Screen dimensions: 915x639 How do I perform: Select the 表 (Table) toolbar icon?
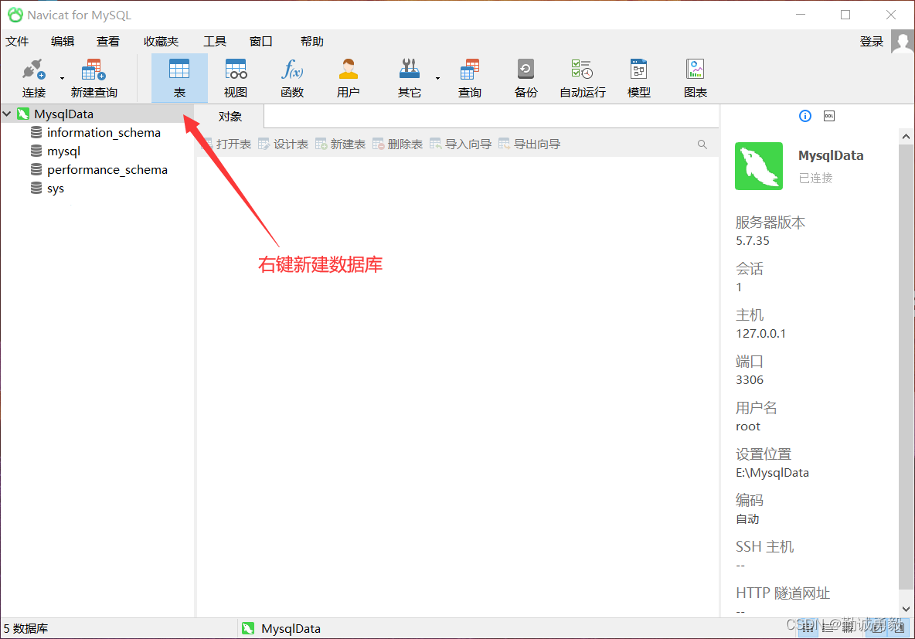click(179, 78)
